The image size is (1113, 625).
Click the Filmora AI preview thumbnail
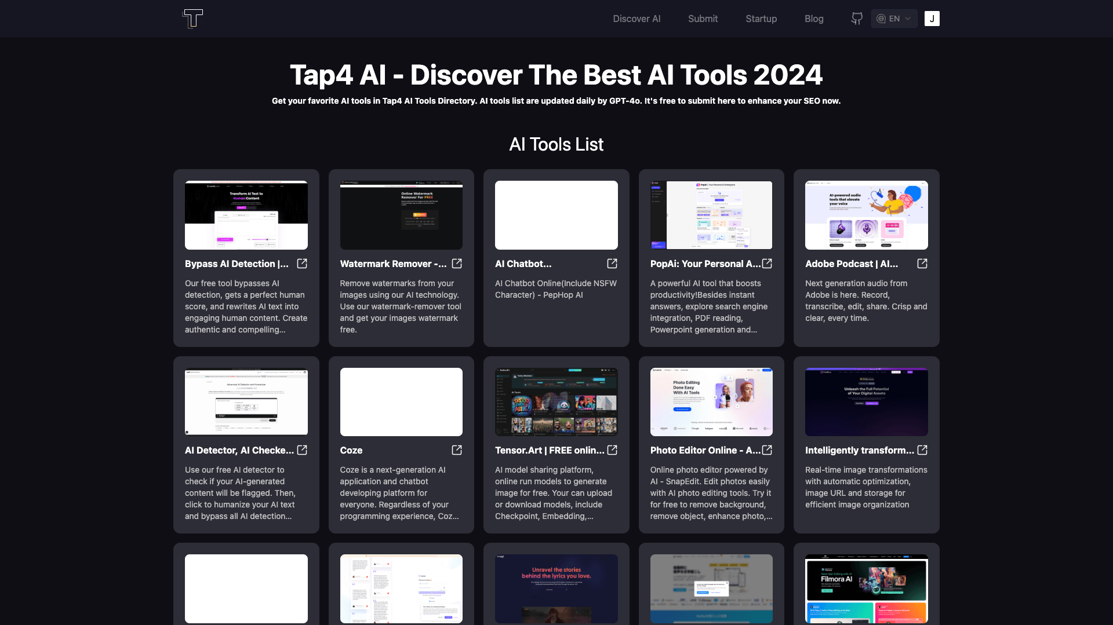pos(866,589)
